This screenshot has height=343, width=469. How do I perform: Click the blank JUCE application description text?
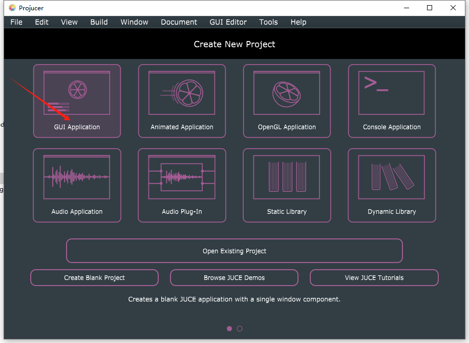[x=234, y=299]
